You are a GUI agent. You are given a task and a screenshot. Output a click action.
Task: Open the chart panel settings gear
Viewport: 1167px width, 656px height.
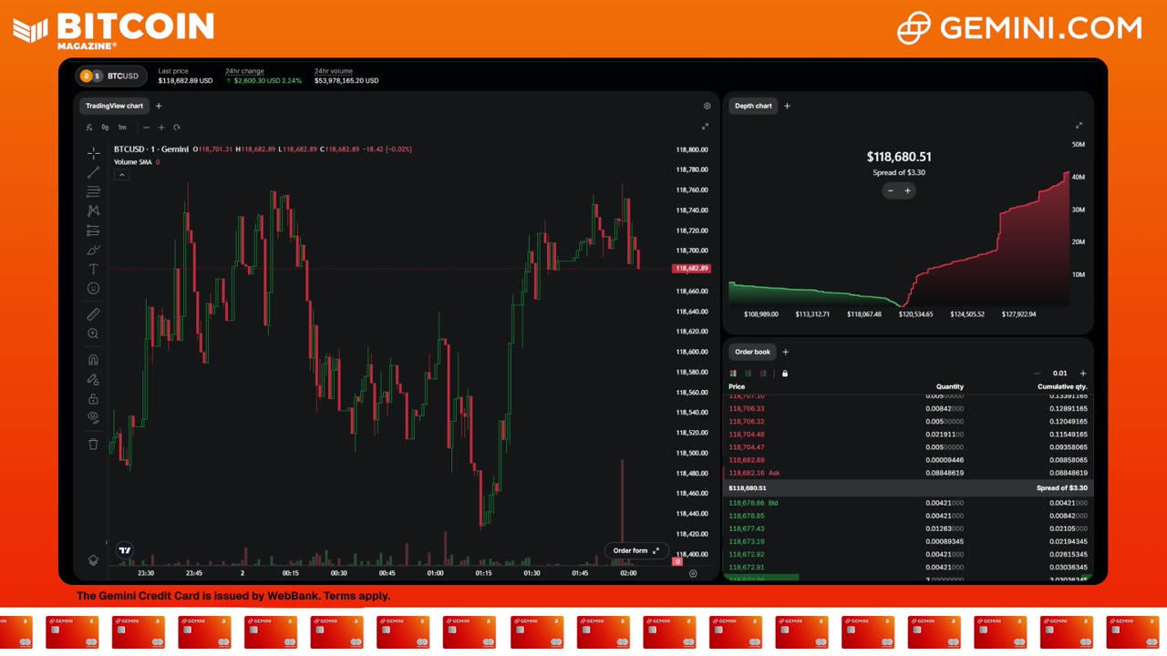tap(707, 106)
